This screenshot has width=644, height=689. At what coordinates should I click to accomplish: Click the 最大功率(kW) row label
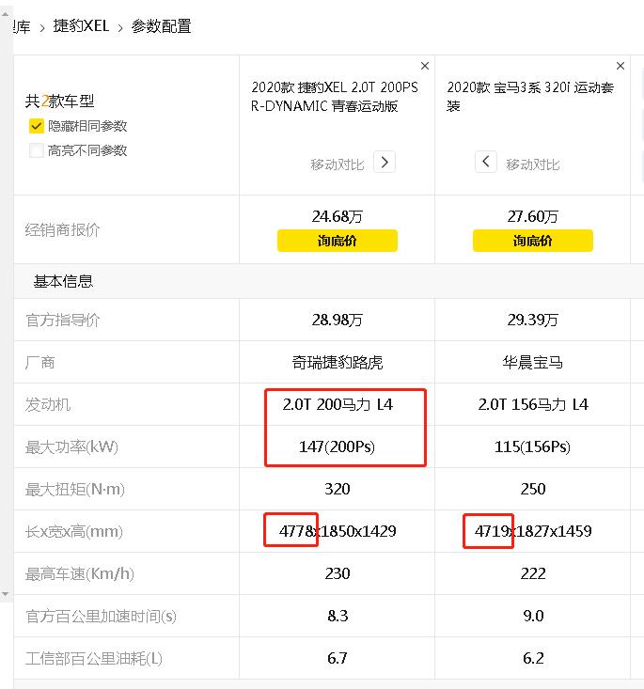coord(71,447)
